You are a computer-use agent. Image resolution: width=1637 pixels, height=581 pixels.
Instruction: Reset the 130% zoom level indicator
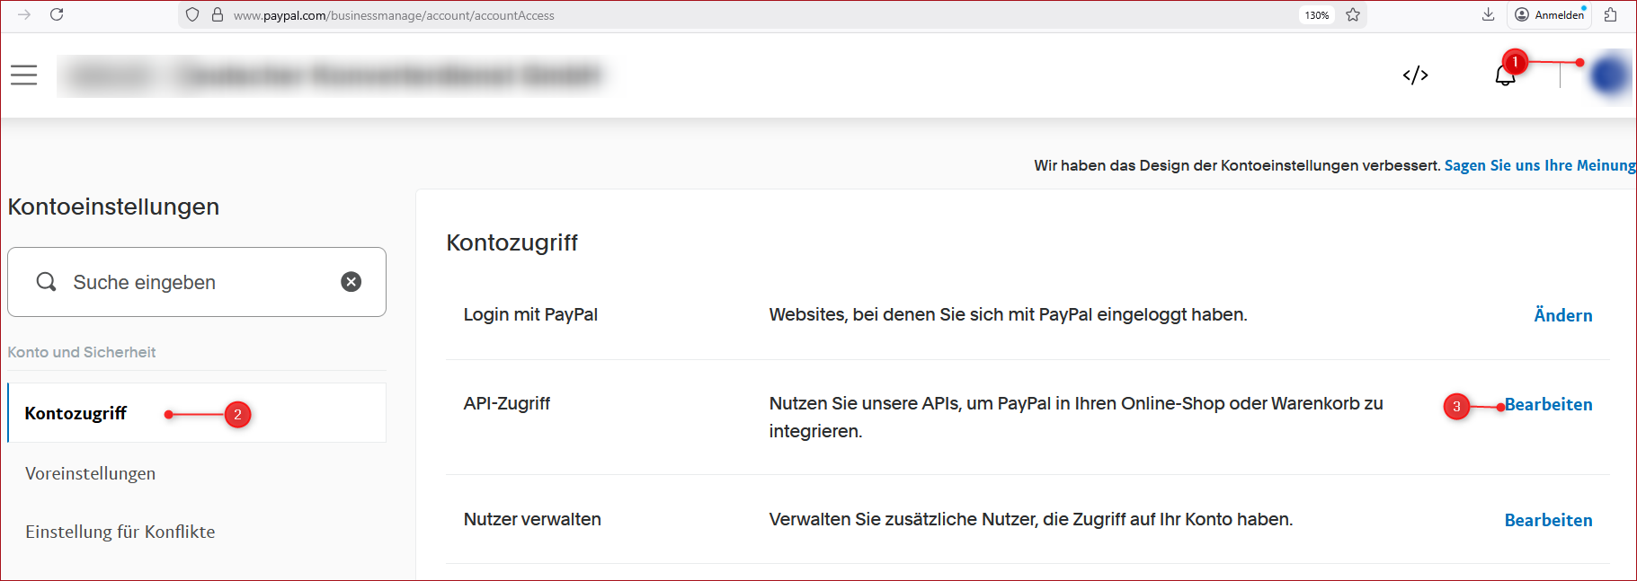click(x=1317, y=15)
